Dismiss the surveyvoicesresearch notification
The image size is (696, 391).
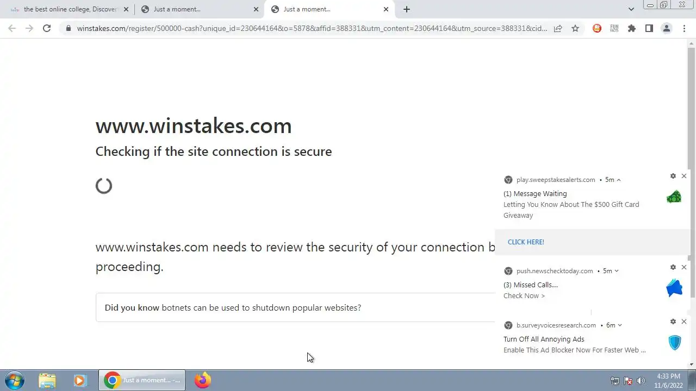(x=684, y=321)
